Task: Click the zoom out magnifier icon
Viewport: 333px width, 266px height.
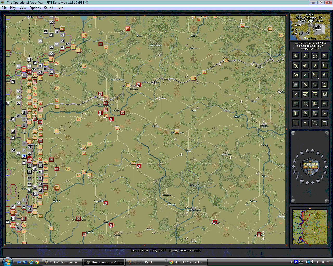Action: pyautogui.click(x=315, y=85)
